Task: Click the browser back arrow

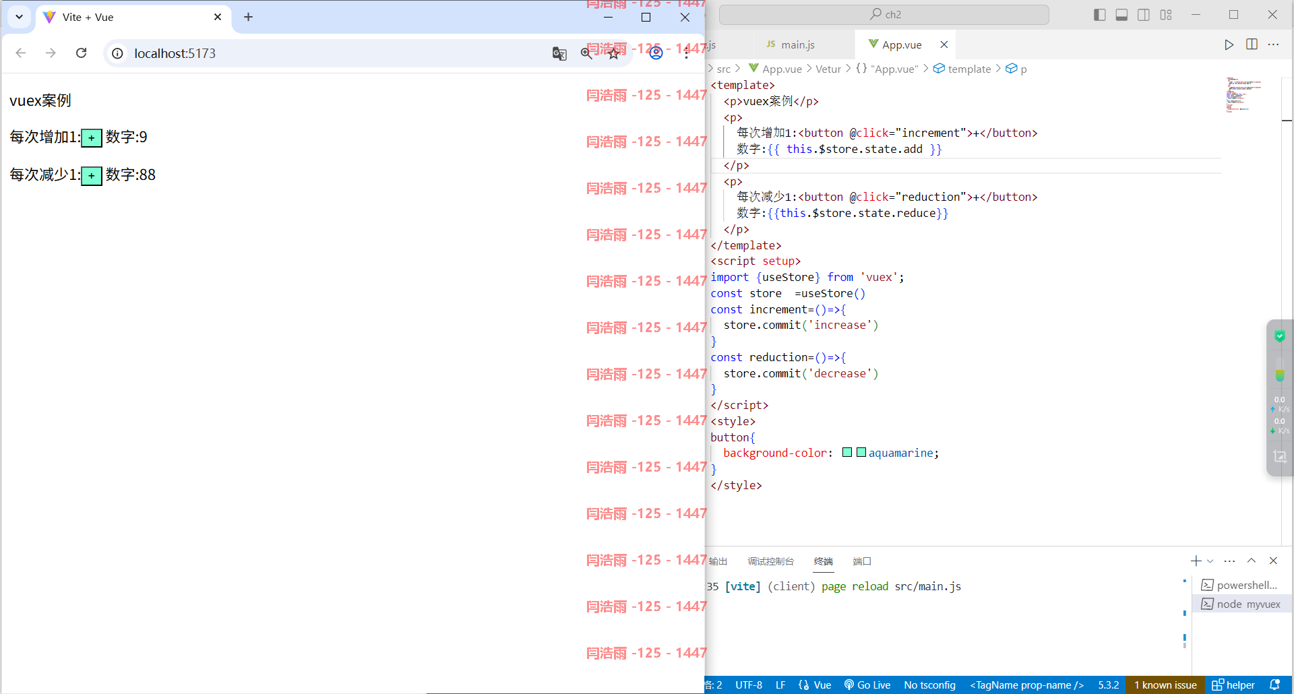Action: point(21,53)
